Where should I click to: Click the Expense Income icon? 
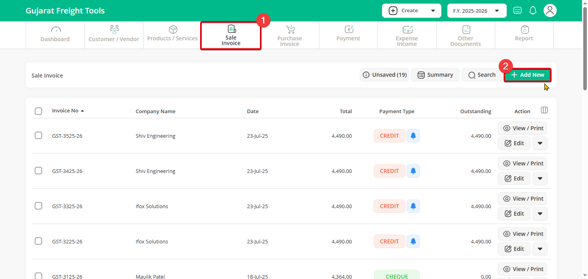pyautogui.click(x=407, y=29)
